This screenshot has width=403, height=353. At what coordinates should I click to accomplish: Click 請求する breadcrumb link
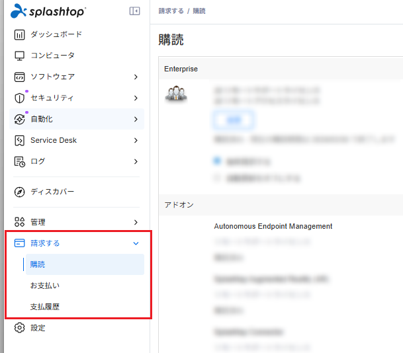(171, 11)
